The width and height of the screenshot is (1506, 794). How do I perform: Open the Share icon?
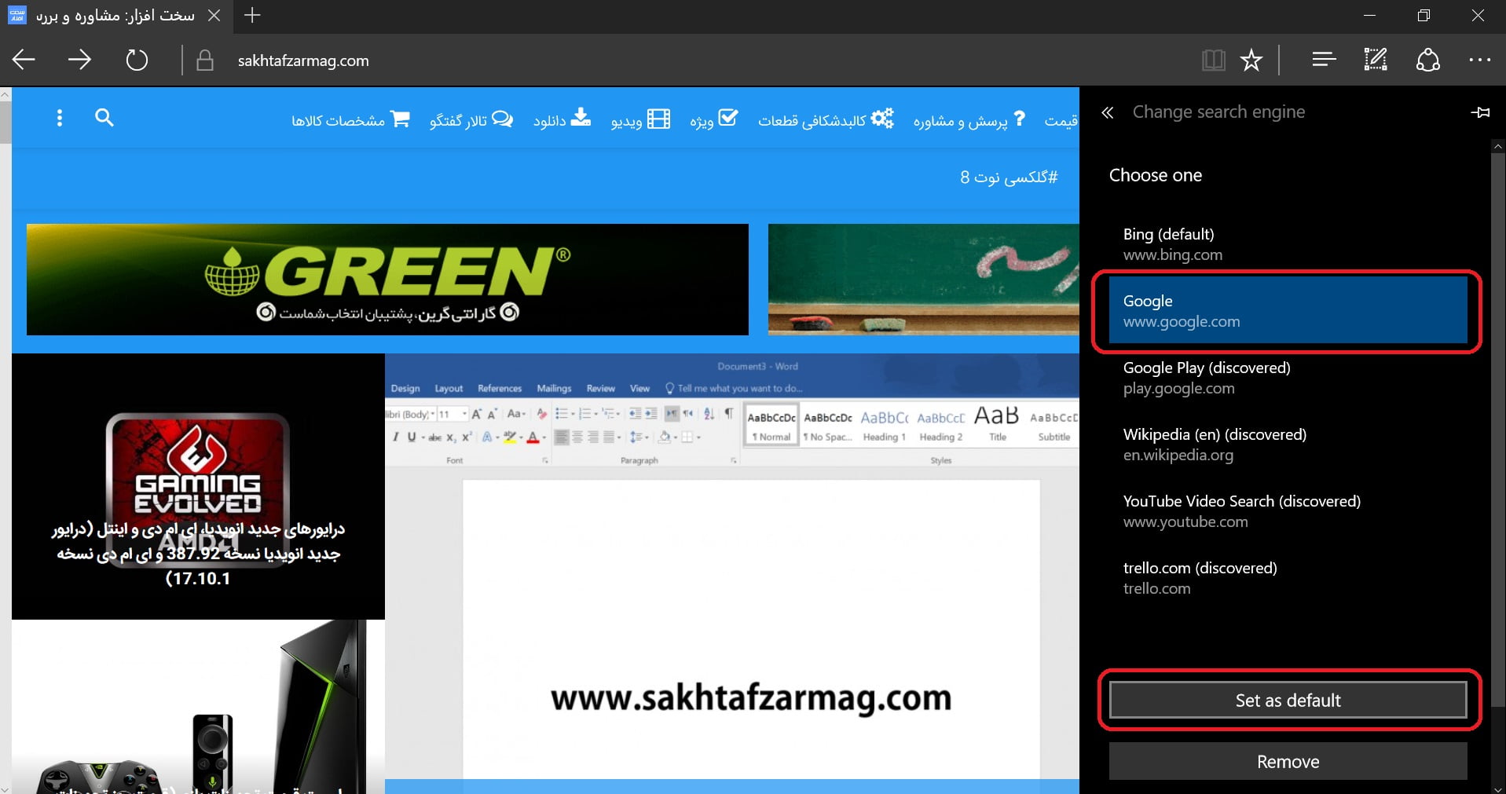pos(1427,60)
